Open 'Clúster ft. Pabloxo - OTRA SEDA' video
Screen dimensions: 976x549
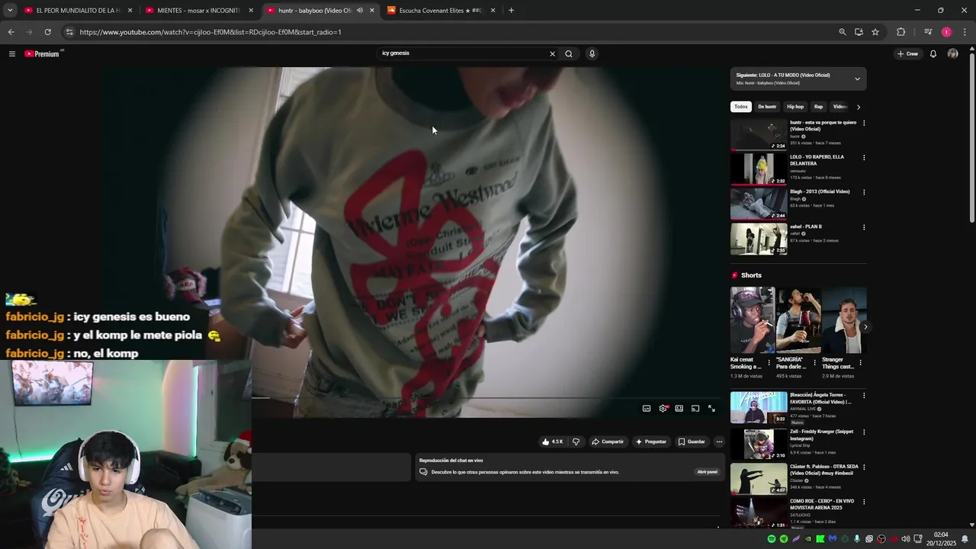coord(759,479)
